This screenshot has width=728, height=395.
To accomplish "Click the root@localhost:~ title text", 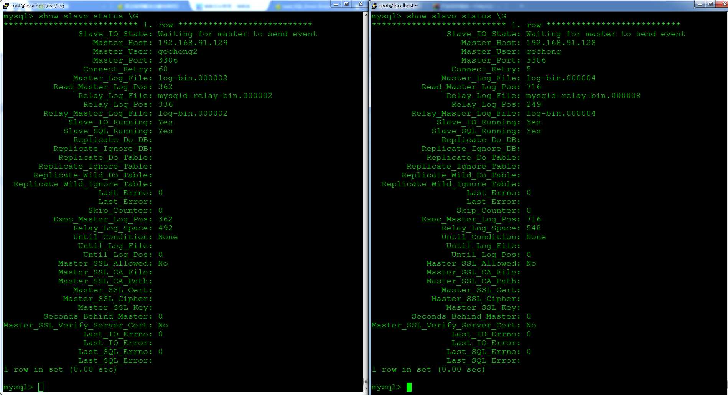I will 399,5.
